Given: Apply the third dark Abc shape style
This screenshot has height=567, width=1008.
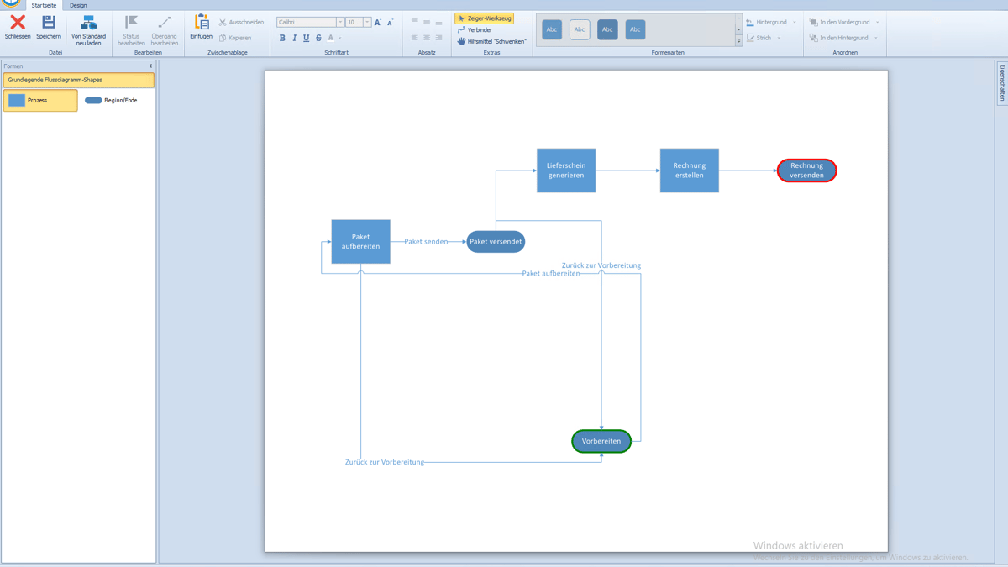Looking at the screenshot, I should point(607,30).
